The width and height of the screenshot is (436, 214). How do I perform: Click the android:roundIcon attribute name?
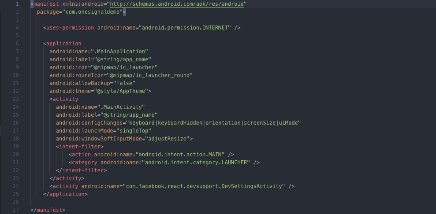pyautogui.click(x=76, y=75)
